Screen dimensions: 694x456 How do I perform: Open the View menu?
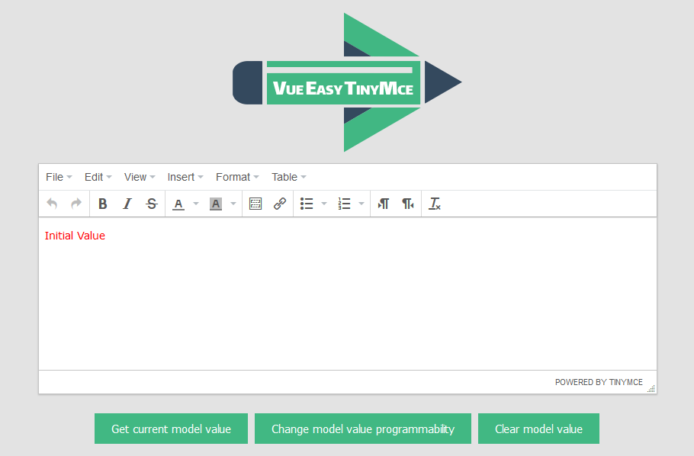tap(140, 177)
